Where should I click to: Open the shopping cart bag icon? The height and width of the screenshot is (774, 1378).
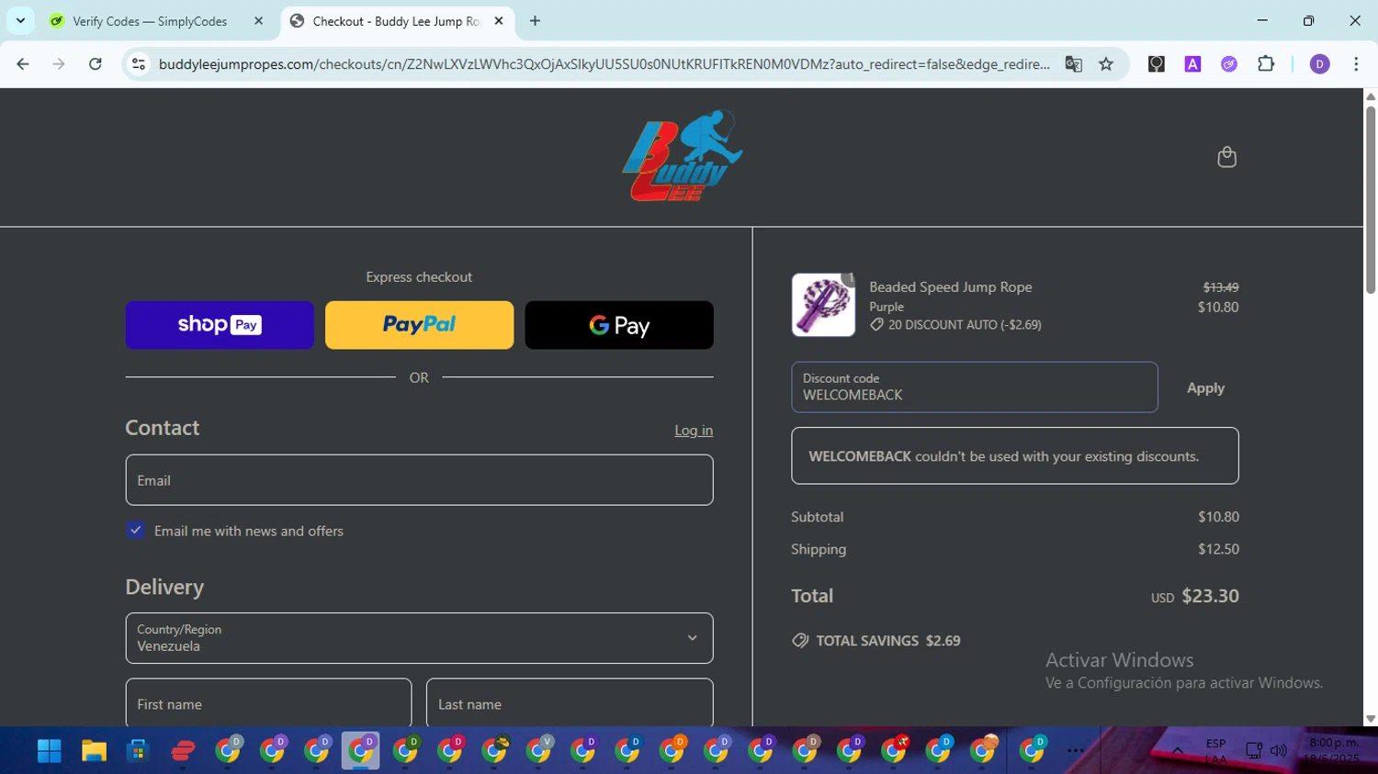click(1226, 157)
